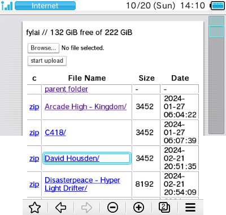The width and height of the screenshot is (226, 215).
Task: Click the date and time display
Action: click(x=166, y=6)
